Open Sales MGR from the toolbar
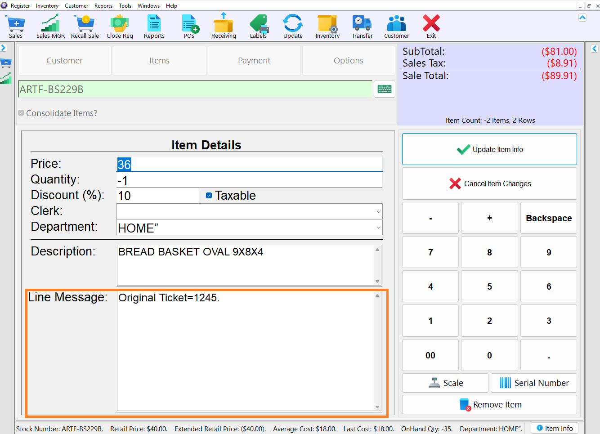Viewport: 600px width, 434px height. point(50,27)
